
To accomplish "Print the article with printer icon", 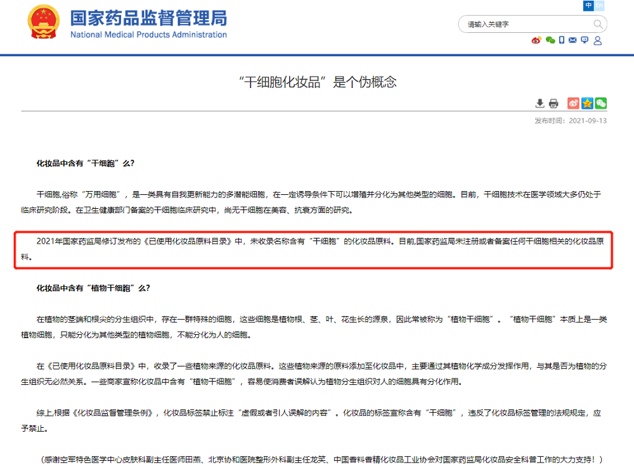I will (553, 103).
